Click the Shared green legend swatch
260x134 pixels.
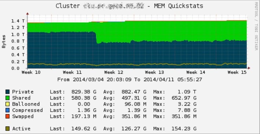[x=7, y=98]
